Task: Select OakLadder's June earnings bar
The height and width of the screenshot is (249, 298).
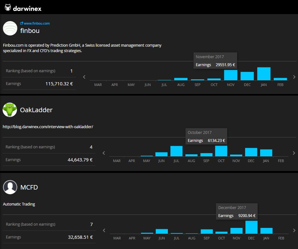Action: (161, 154)
